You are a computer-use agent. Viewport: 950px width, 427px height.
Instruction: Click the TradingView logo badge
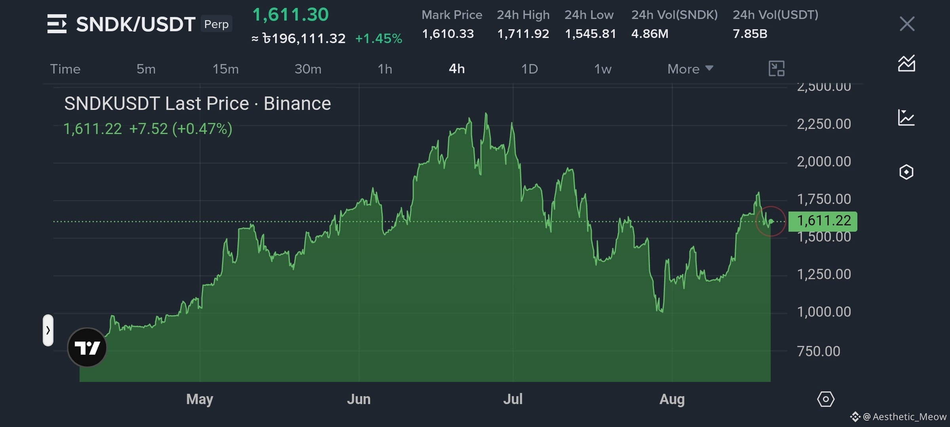coord(87,348)
